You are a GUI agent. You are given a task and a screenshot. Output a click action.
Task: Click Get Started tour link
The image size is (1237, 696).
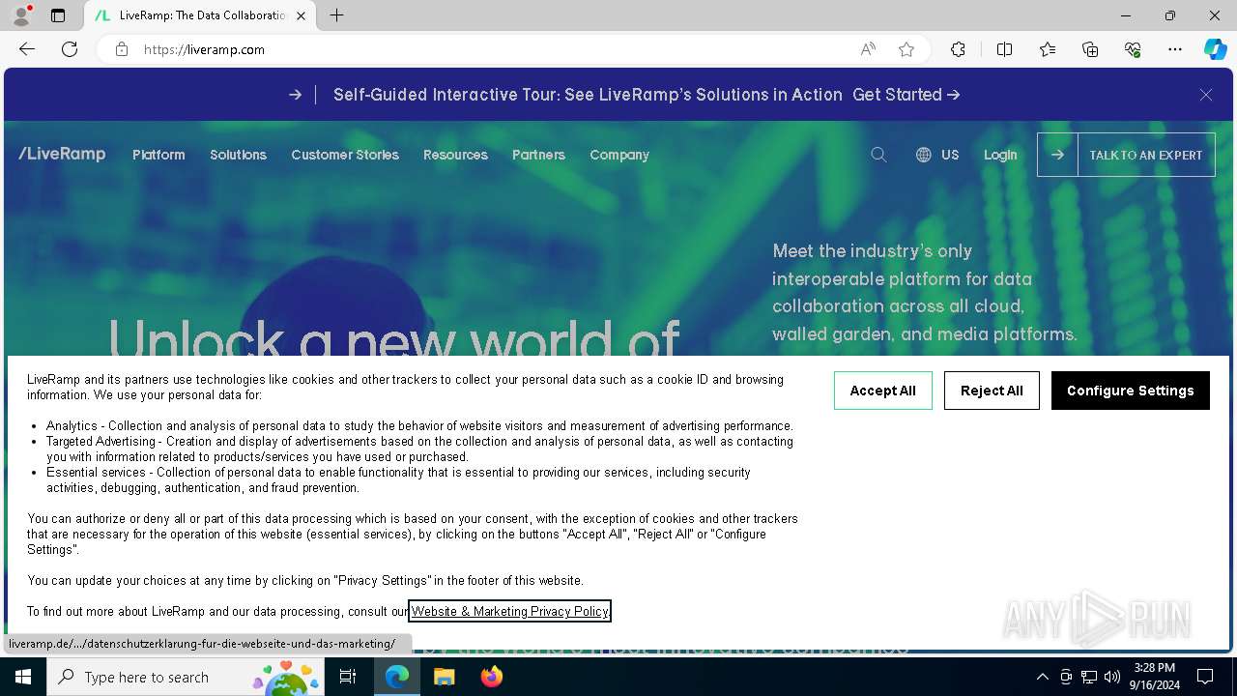[906, 95]
